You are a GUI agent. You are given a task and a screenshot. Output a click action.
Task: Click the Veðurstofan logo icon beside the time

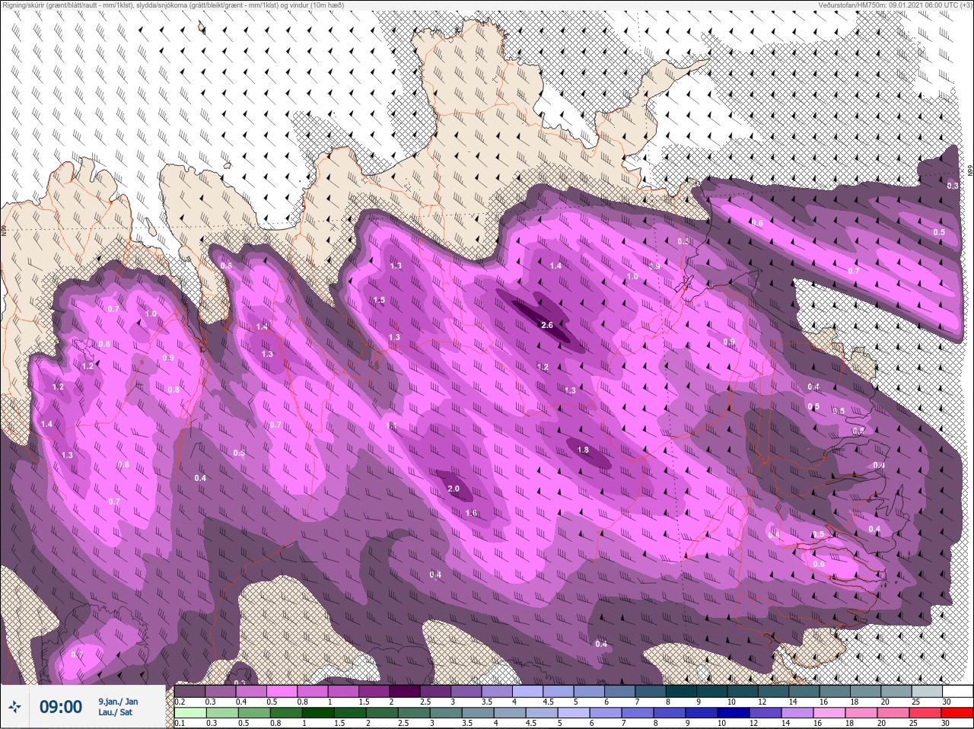pos(14,707)
